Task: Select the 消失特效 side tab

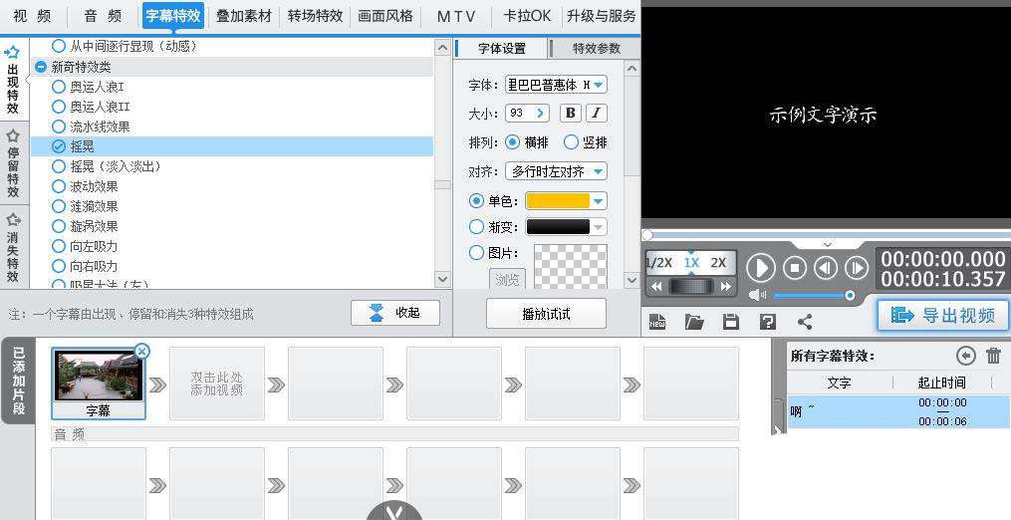Action: pos(13,248)
